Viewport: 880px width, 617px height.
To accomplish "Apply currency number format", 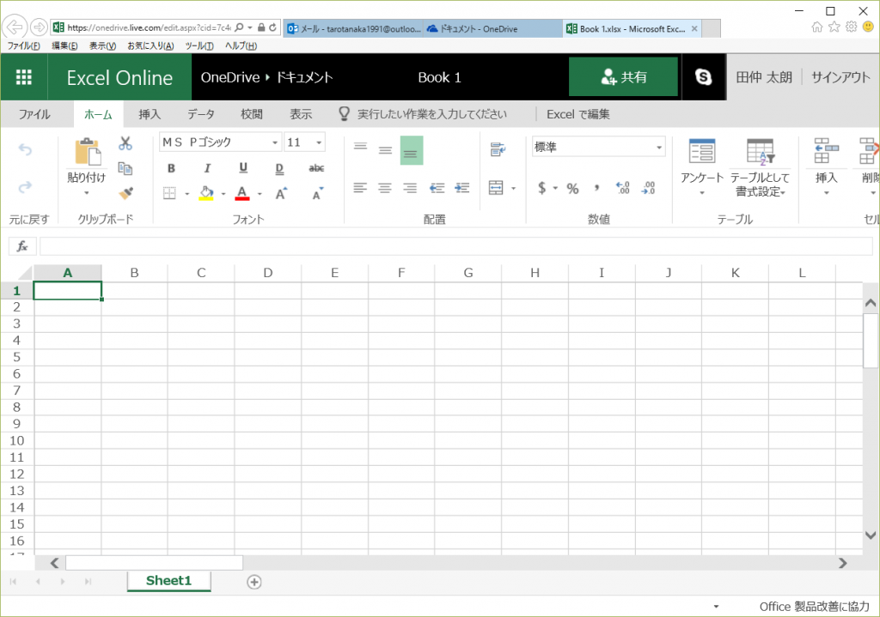I will coord(541,188).
